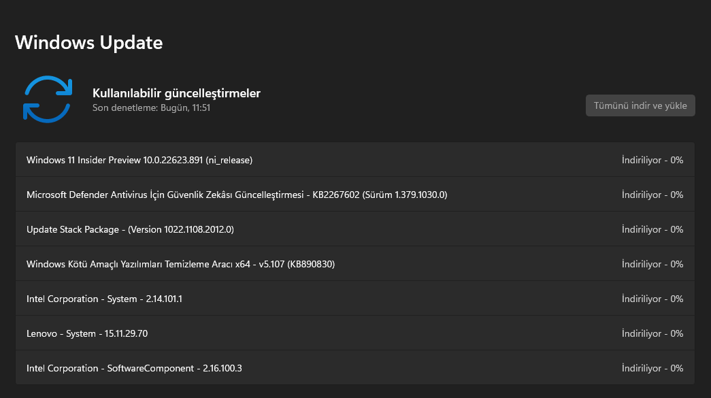This screenshot has width=711, height=398.
Task: Click the 'Kullanılabilir güncelleştirmeler' status title
Action: (176, 93)
